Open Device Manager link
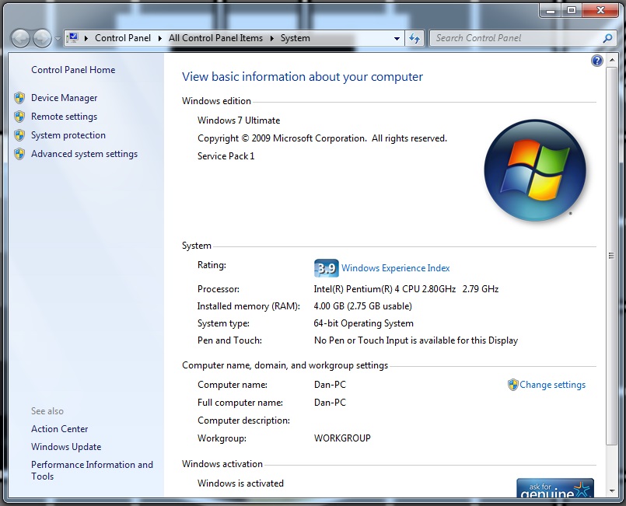Screen dimensions: 626x506 coord(65,98)
